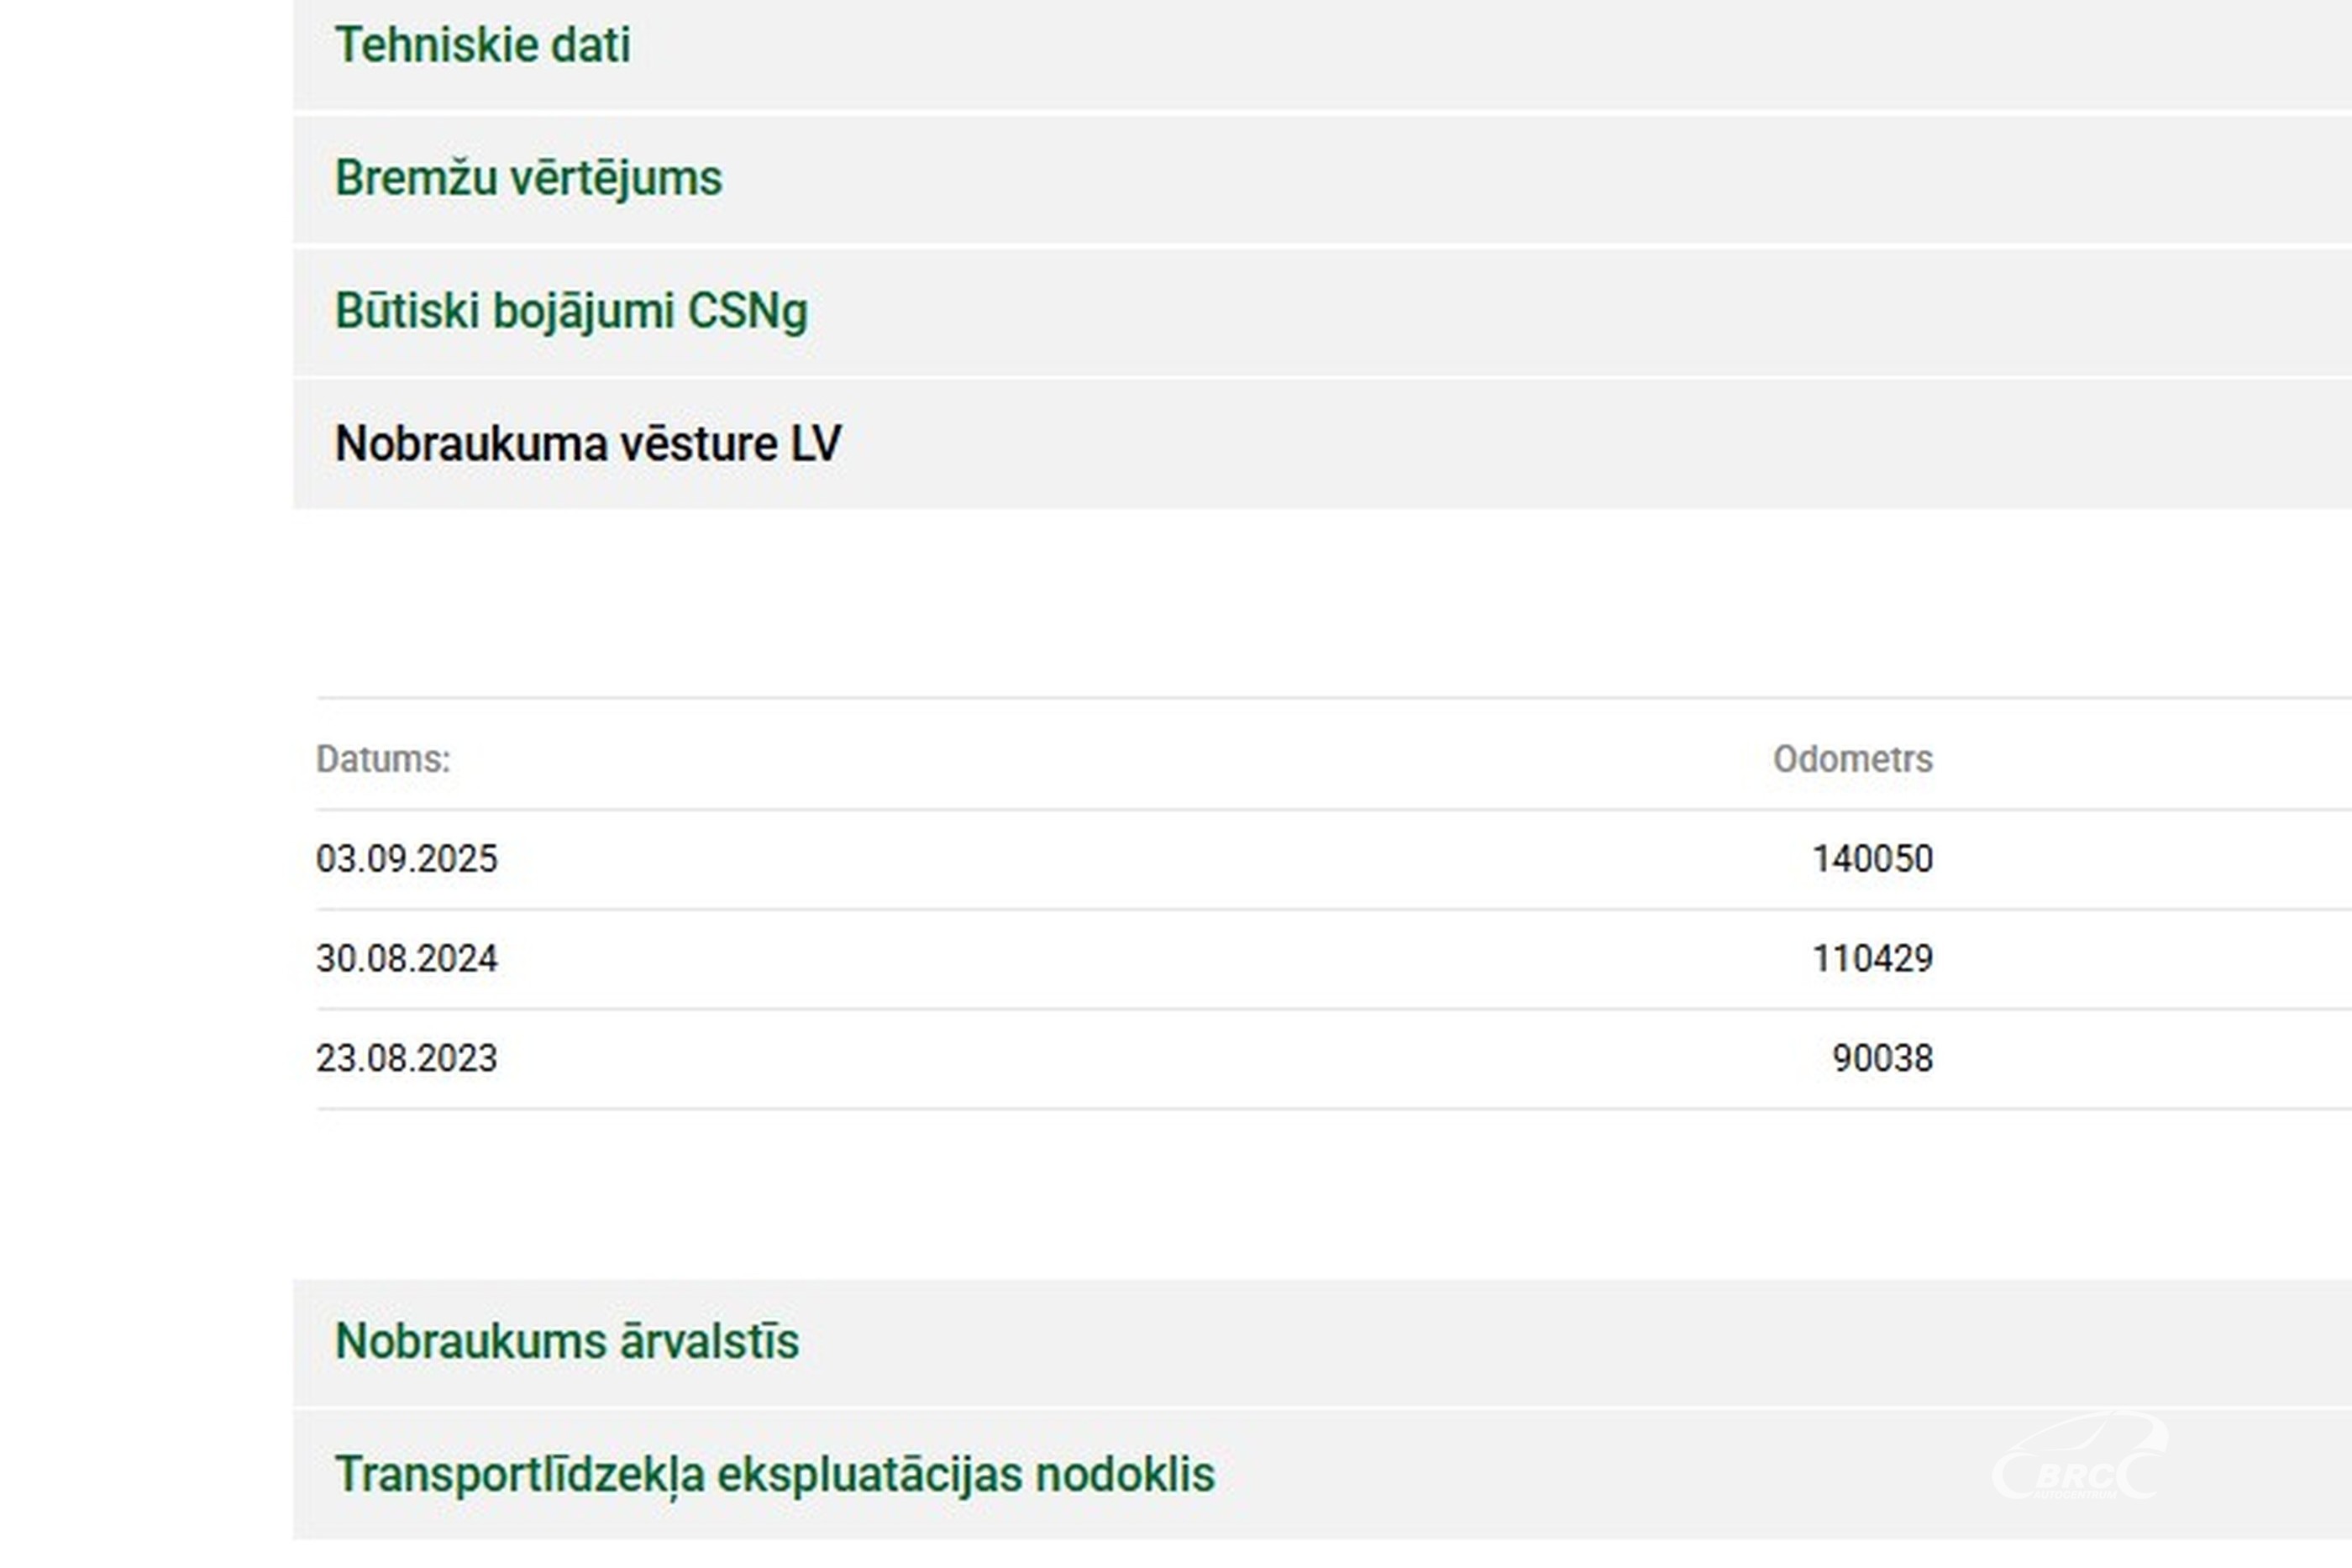
Task: Select the 03.09.2025 date entry
Action: [x=406, y=860]
